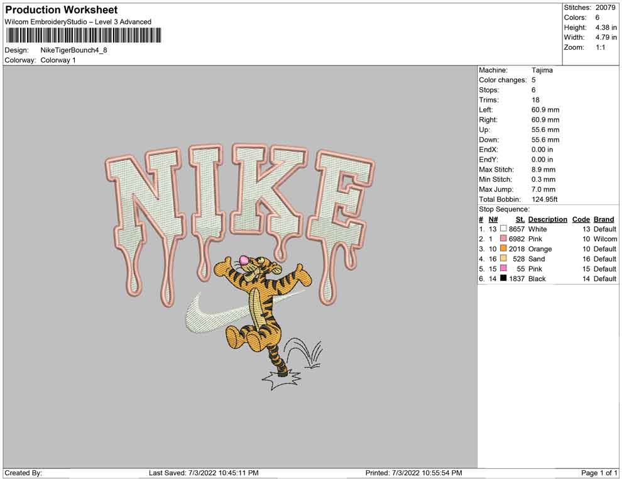Click the design name NikeTigerBounch4_8
The image size is (622, 479).
(x=74, y=50)
